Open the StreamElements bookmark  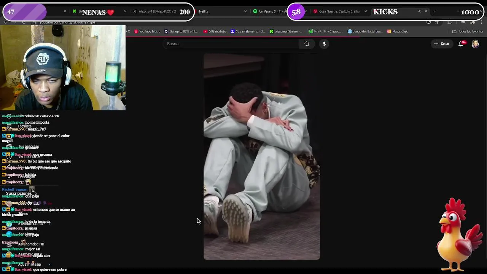[x=248, y=32]
